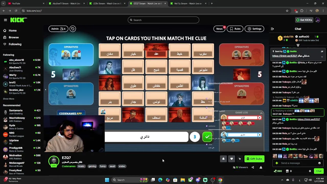The image size is (327, 184).
Task: Focus the Kick search bar
Action: [x=163, y=20]
